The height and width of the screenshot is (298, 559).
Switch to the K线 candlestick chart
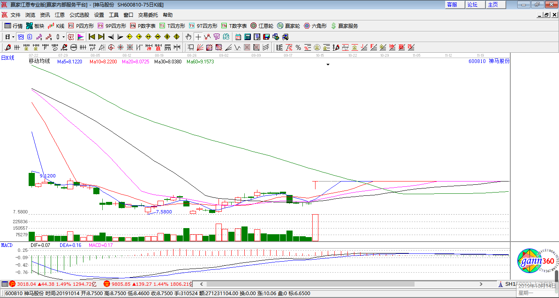click(56, 26)
